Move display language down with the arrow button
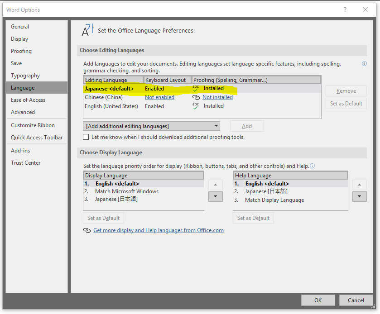The width and height of the screenshot is (380, 314). (x=216, y=196)
